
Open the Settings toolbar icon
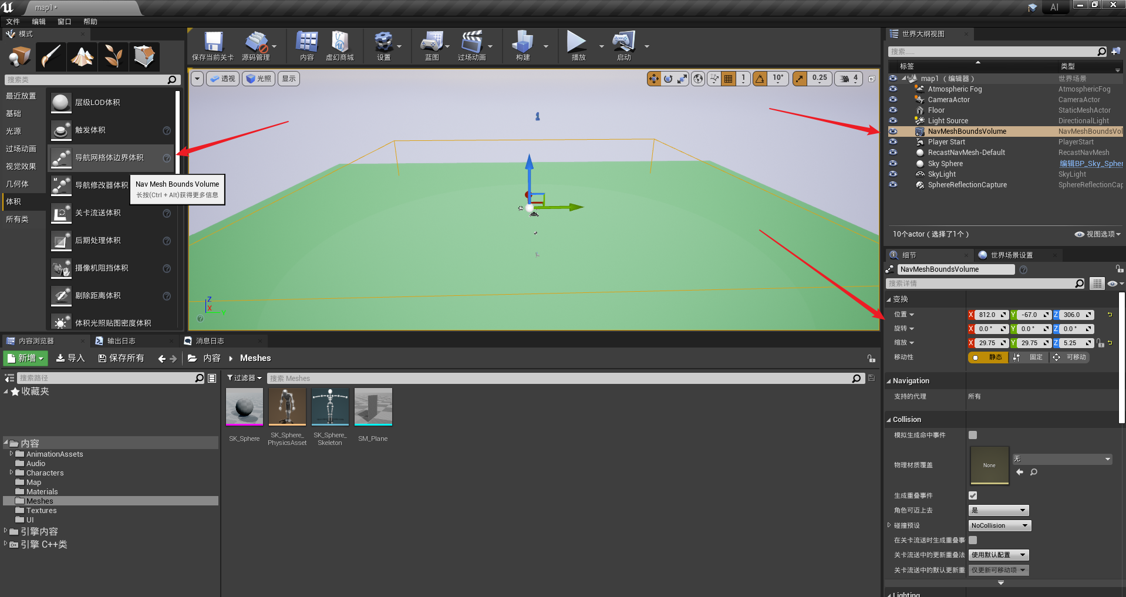click(x=384, y=46)
